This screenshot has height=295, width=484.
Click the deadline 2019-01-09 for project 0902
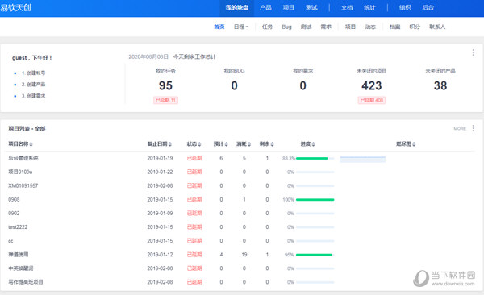click(160, 214)
